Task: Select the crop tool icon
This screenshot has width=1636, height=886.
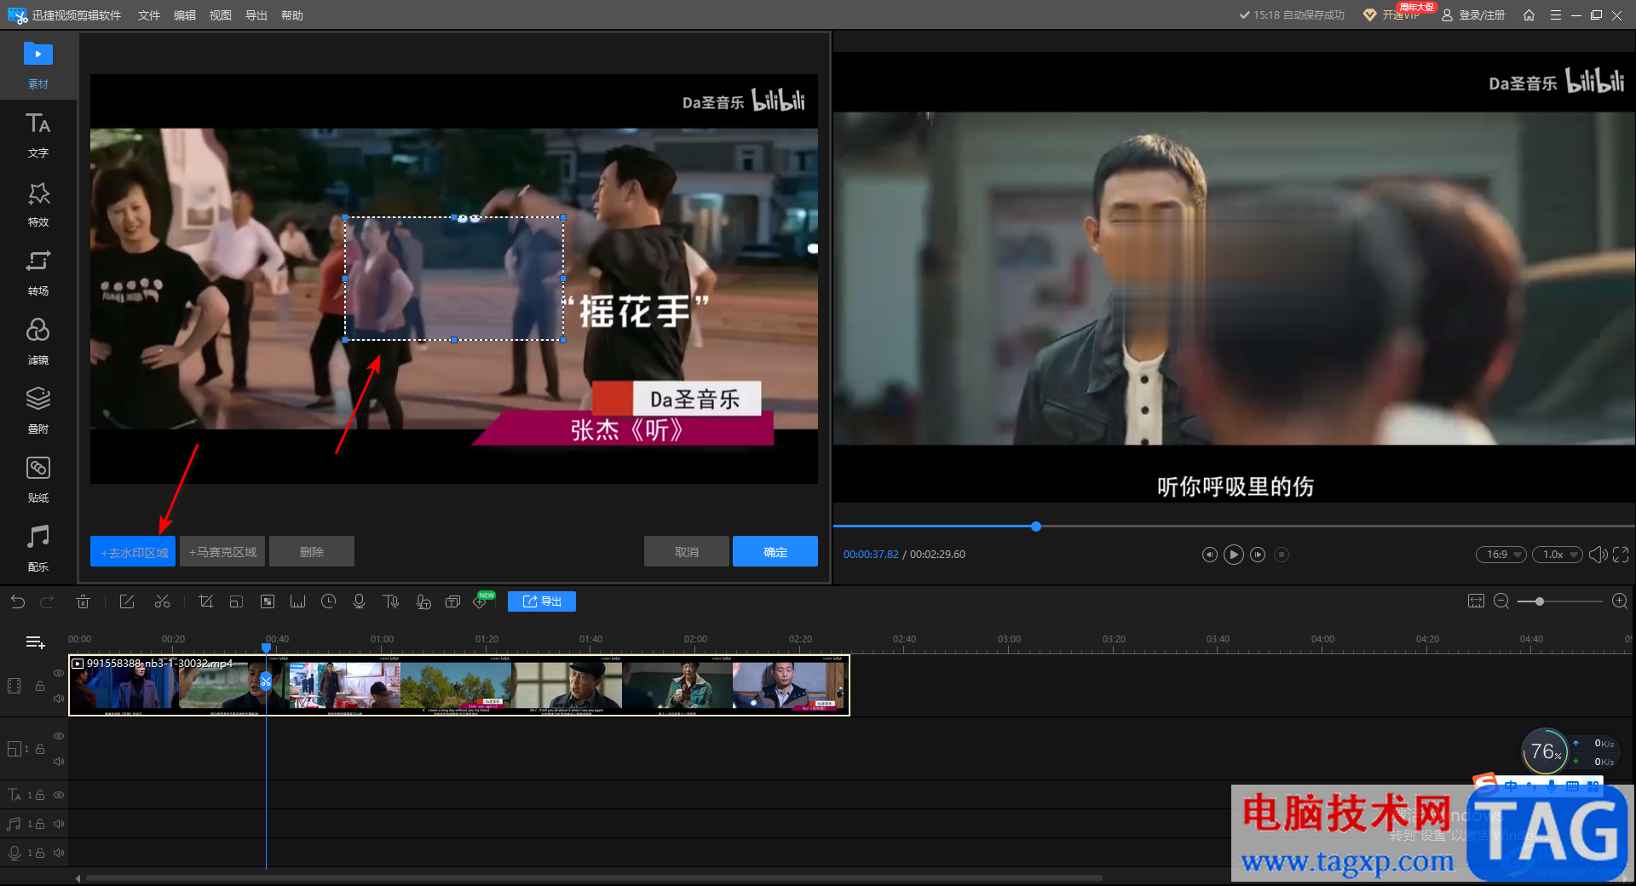Action: 205,601
